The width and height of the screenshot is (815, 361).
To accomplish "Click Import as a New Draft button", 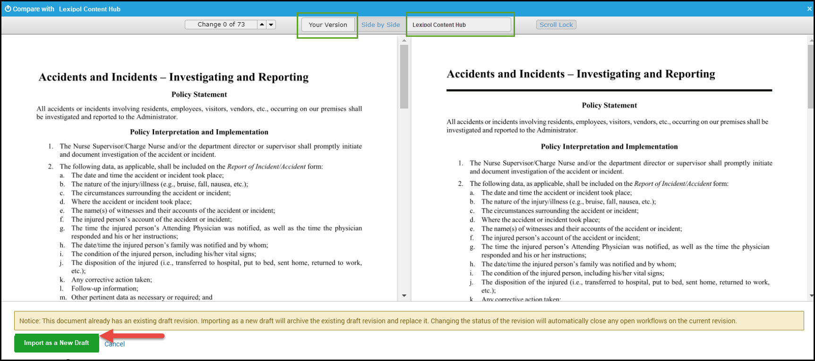I will point(57,343).
